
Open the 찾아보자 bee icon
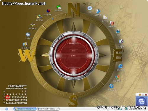pos(33,26)
